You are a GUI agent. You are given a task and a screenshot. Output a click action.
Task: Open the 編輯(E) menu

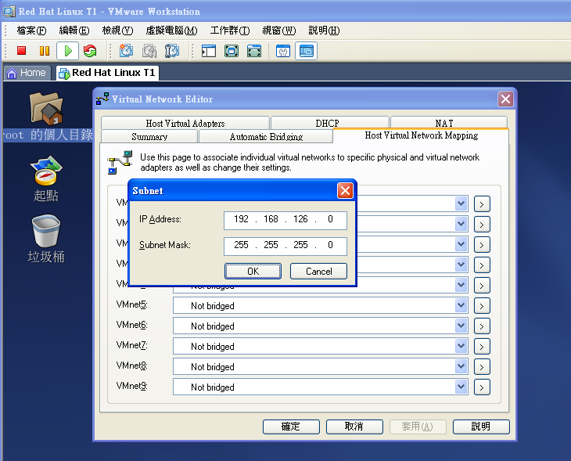click(x=74, y=31)
